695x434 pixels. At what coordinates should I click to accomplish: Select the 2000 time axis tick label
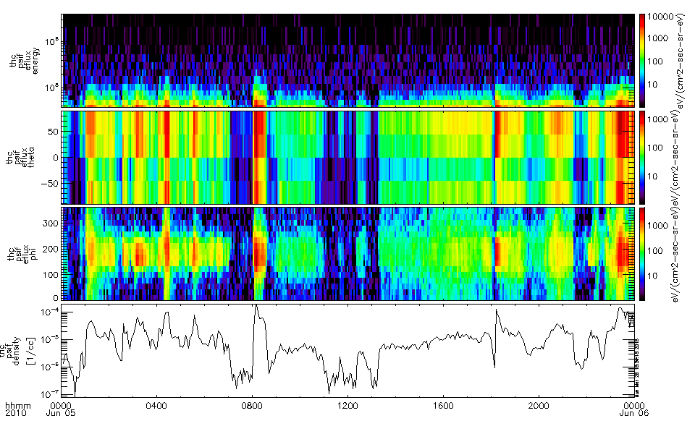pyautogui.click(x=538, y=405)
